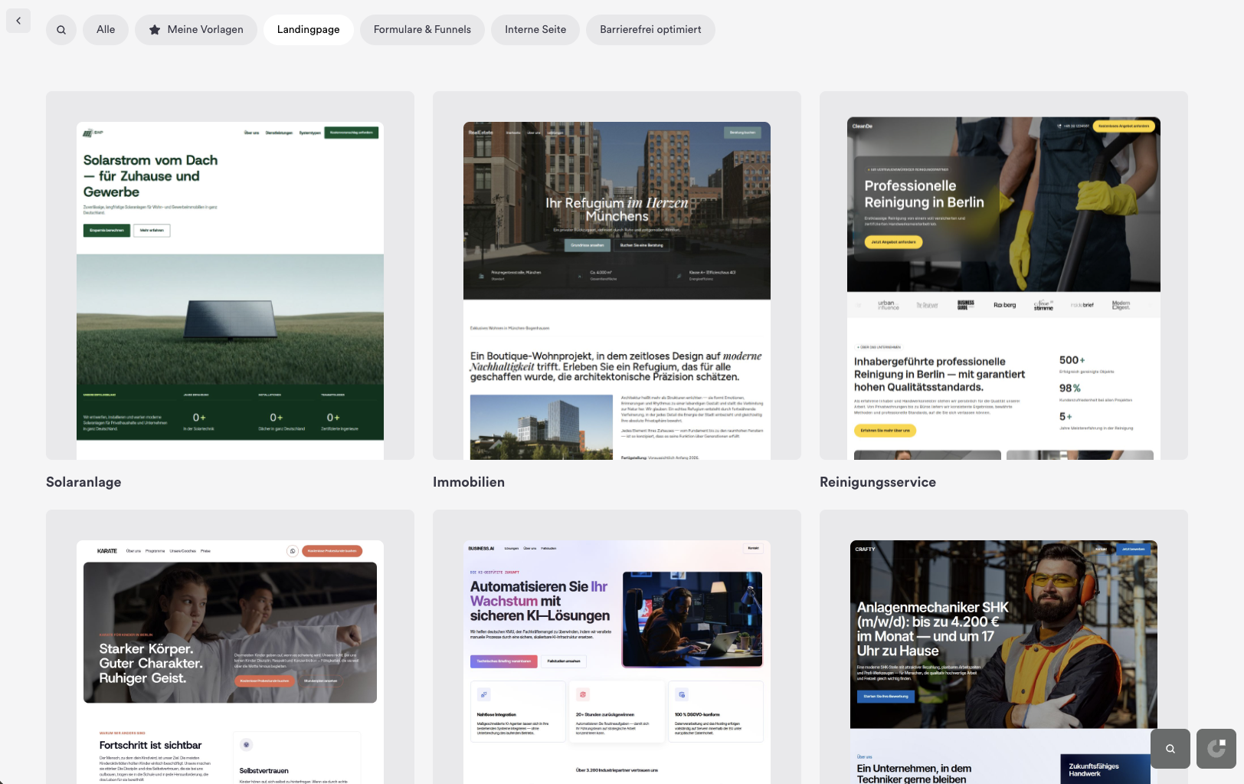Open the Solaranlage template preview
Image resolution: width=1244 pixels, height=784 pixels.
pos(230,276)
